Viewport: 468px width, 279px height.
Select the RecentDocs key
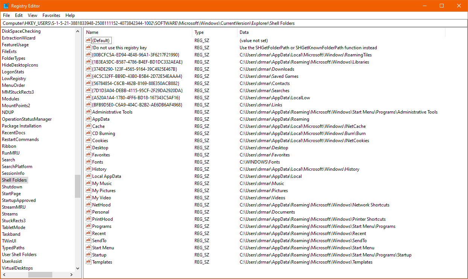pyautogui.click(x=14, y=133)
